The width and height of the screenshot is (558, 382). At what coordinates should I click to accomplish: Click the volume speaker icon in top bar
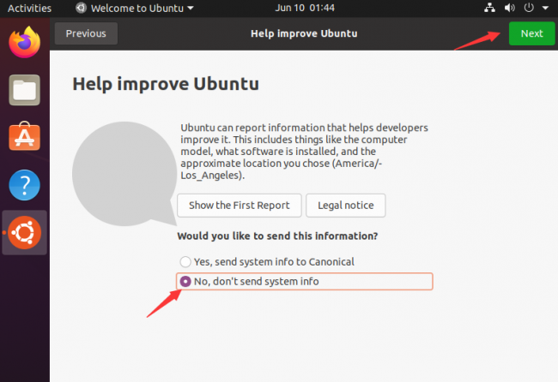509,8
